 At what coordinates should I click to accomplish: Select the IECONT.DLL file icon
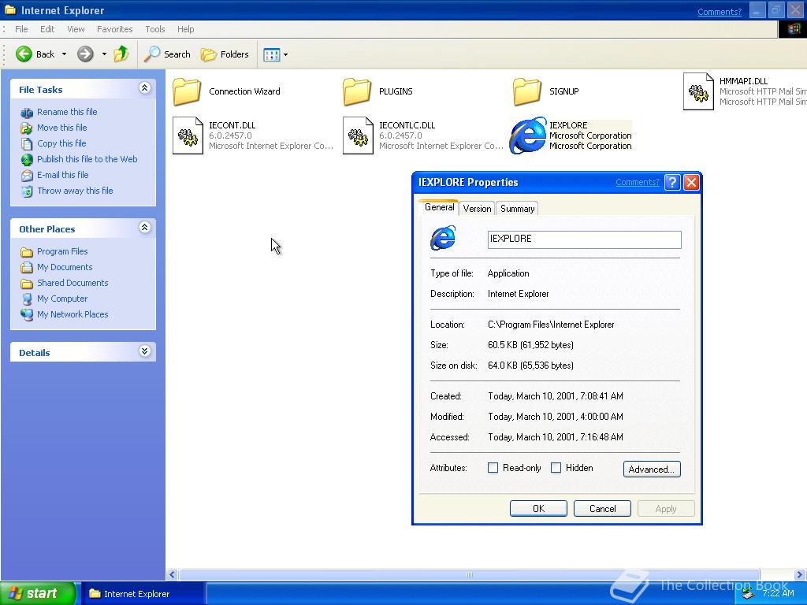tap(188, 135)
